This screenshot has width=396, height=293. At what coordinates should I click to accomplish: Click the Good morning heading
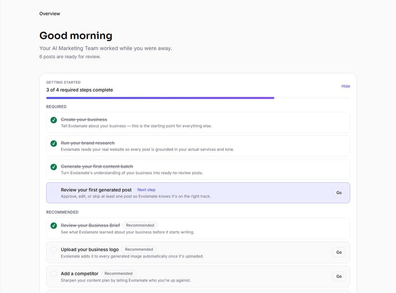click(76, 36)
